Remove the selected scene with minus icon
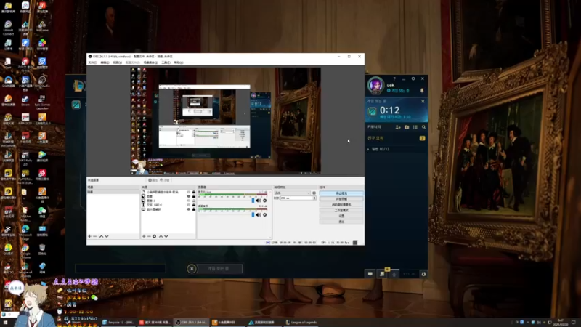 (x=95, y=236)
